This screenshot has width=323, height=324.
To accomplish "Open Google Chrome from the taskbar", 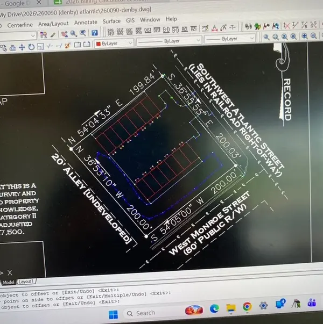I will point(247,307).
